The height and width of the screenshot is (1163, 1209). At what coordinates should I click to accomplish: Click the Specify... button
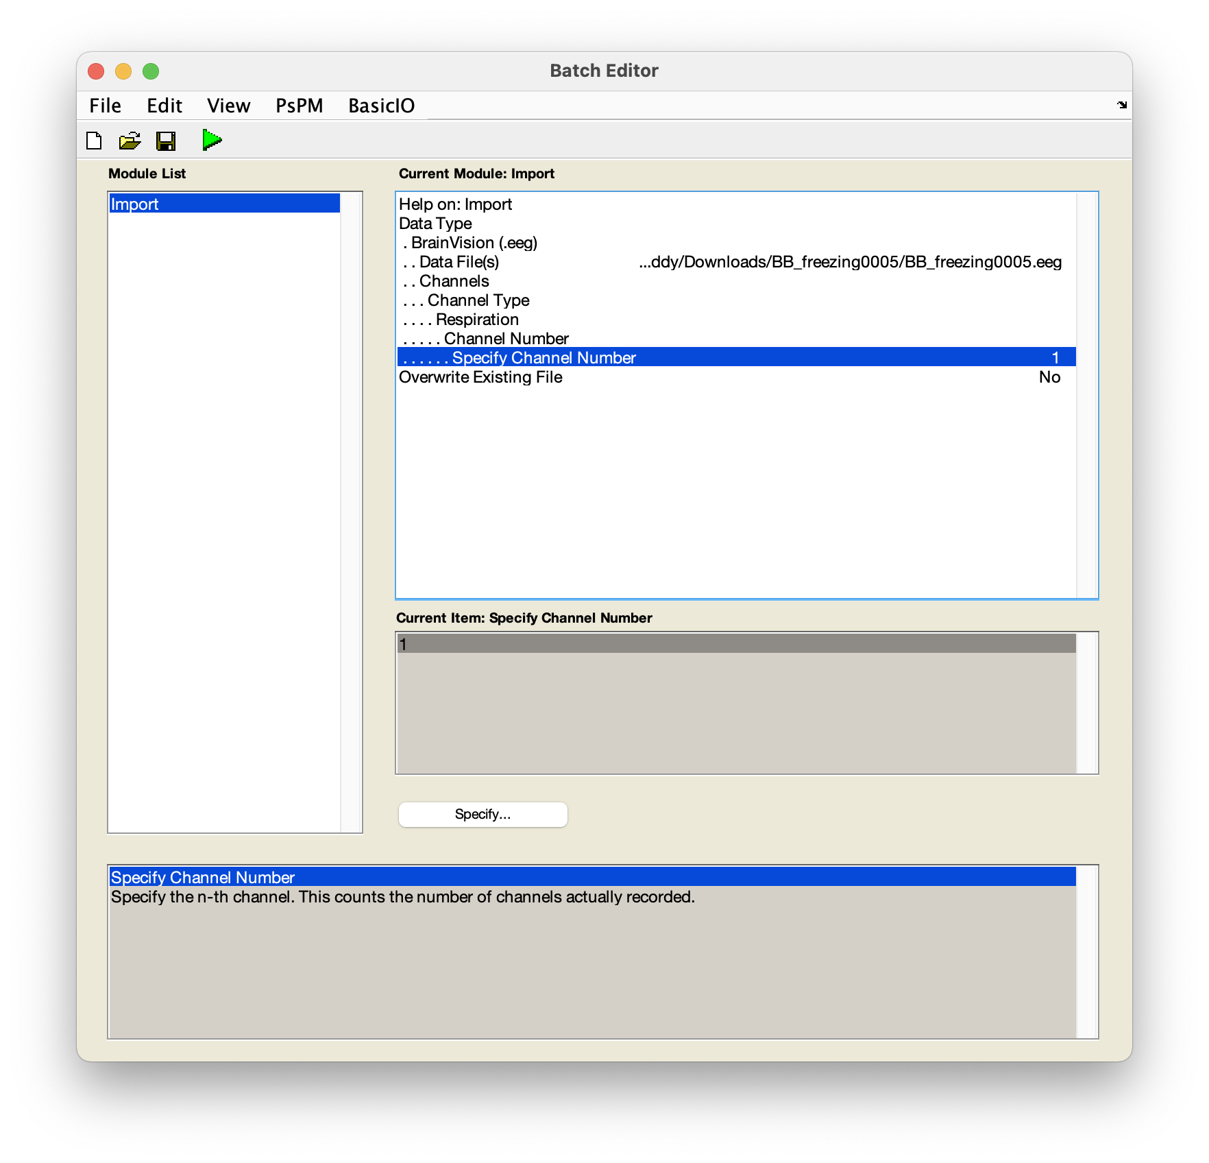pyautogui.click(x=483, y=814)
